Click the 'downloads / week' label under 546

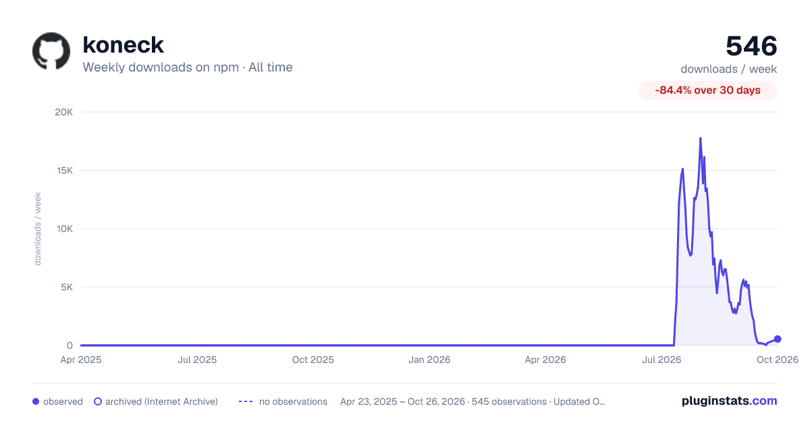tap(729, 69)
